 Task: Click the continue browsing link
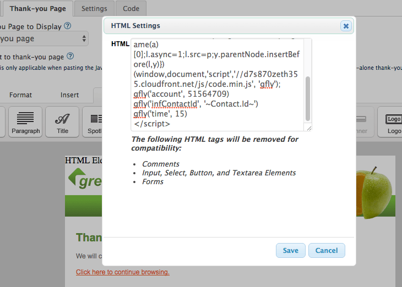point(123,272)
